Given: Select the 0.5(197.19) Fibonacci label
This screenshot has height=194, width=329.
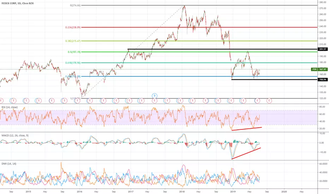Looking at the screenshot, I should (74, 52).
